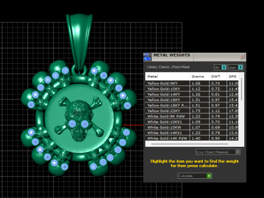Select the center skull and crossbones
Viewport: 264px width, 198px height.
coord(79,119)
